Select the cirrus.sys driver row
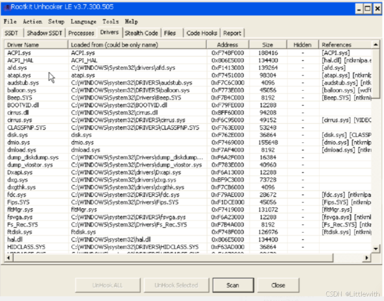The width and height of the screenshot is (384, 301). (188, 120)
